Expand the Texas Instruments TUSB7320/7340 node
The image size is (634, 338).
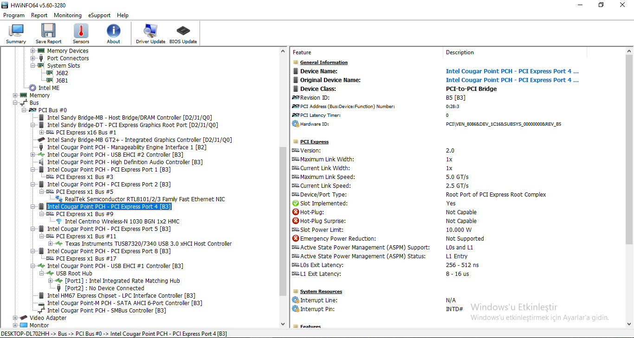tap(51, 243)
